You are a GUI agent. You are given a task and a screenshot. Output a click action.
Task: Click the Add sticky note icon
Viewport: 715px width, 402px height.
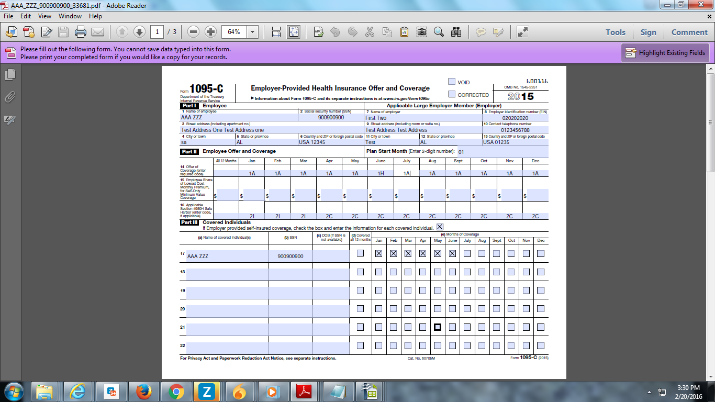coord(481,32)
